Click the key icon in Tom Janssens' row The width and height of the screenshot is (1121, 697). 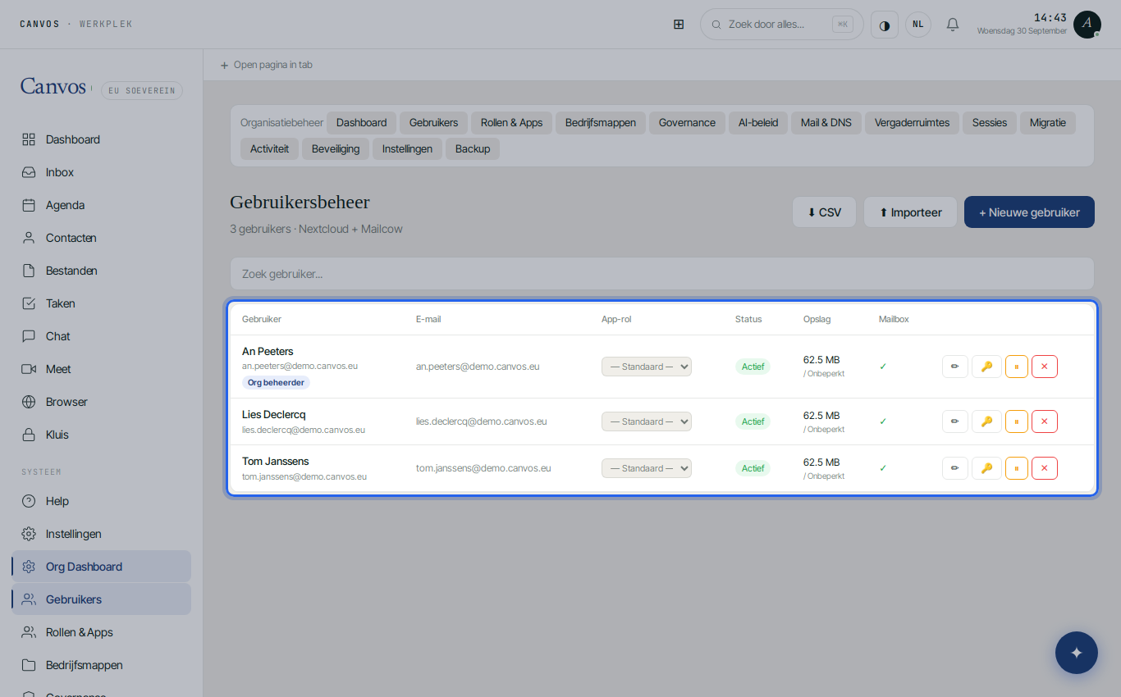tap(986, 468)
